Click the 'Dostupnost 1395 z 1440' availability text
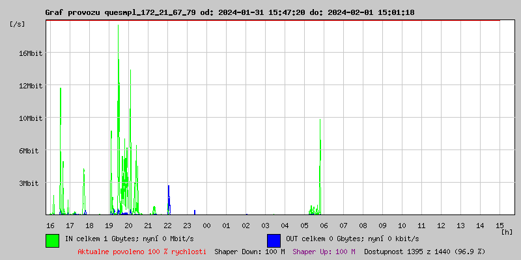This screenshot has width=521, height=260. [425, 252]
